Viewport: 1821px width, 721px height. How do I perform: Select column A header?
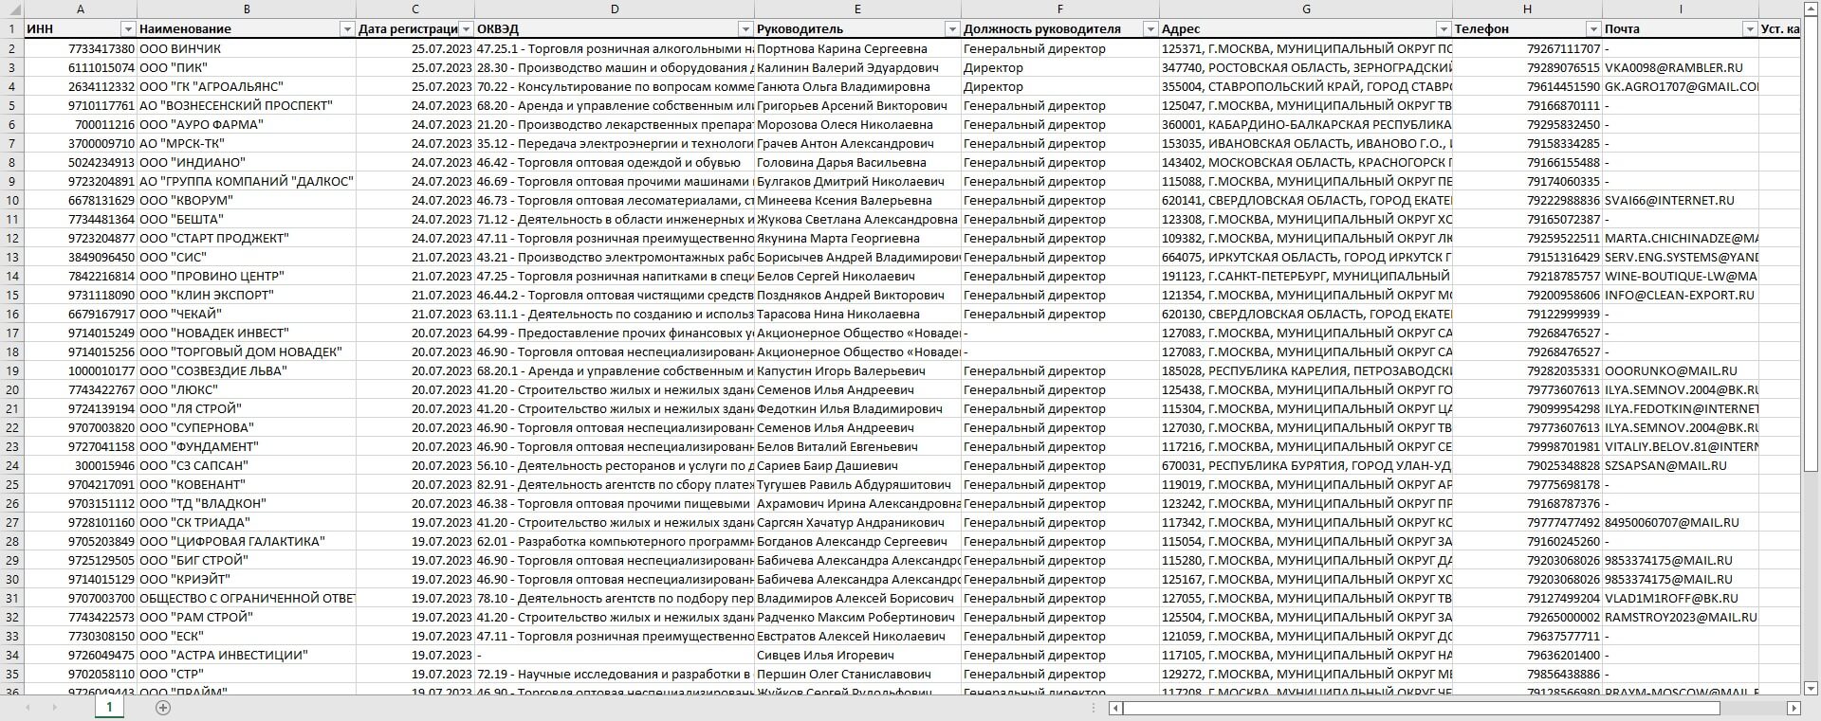tap(81, 9)
